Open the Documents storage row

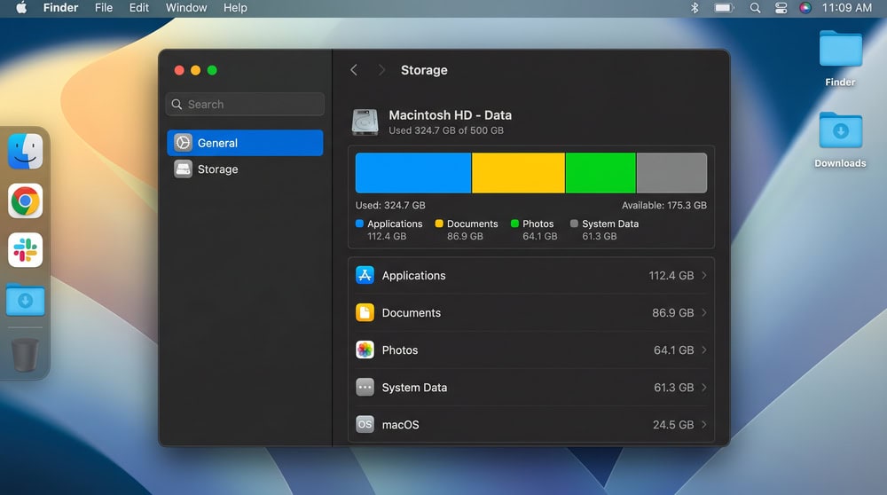(531, 313)
